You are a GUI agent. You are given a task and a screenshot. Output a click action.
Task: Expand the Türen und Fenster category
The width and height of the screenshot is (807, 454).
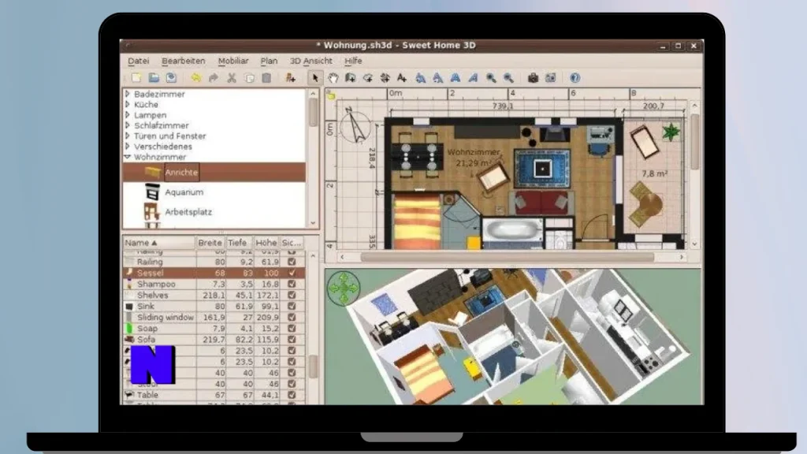click(128, 136)
